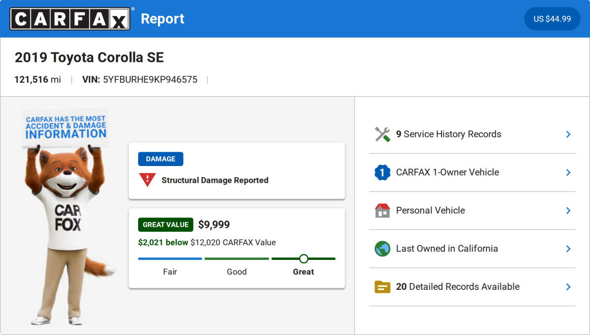Click the folder Detailed Records icon
The image size is (590, 335).
click(382, 287)
